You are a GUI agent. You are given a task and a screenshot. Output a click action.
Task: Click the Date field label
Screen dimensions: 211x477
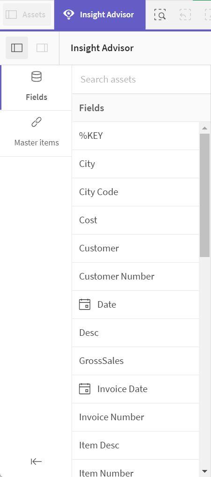pyautogui.click(x=107, y=304)
